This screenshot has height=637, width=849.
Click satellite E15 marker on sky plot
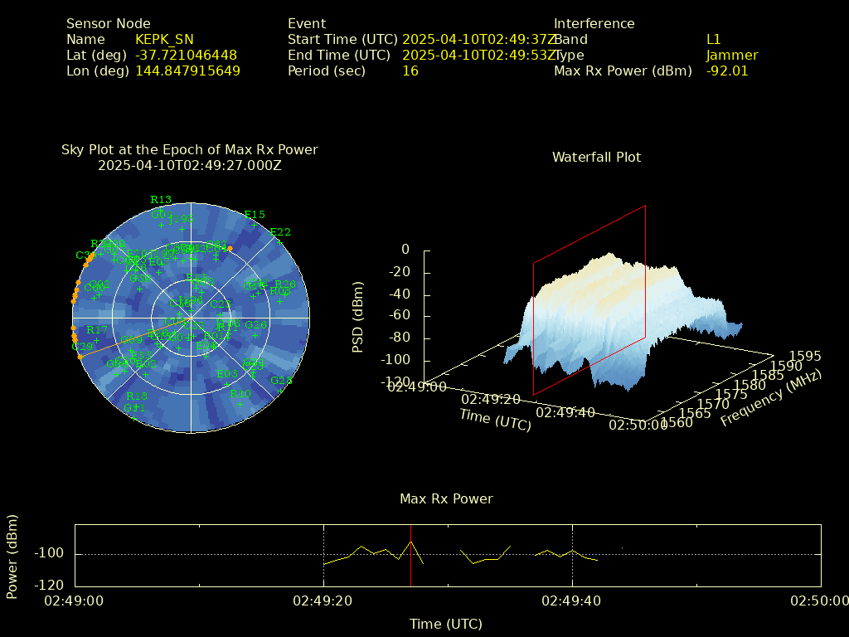click(254, 224)
